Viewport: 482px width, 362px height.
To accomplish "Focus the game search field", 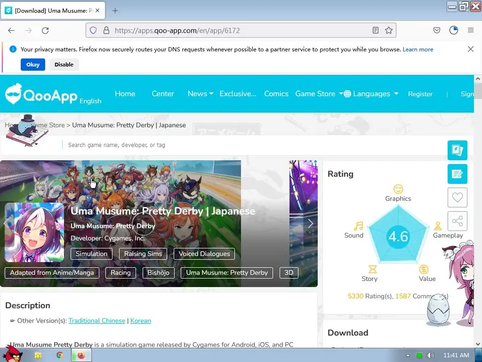I will tap(252, 145).
